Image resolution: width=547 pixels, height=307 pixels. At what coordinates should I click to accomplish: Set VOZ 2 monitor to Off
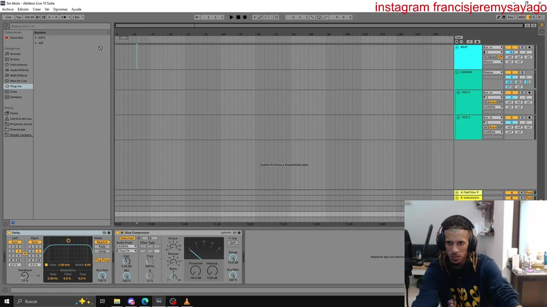(500, 127)
